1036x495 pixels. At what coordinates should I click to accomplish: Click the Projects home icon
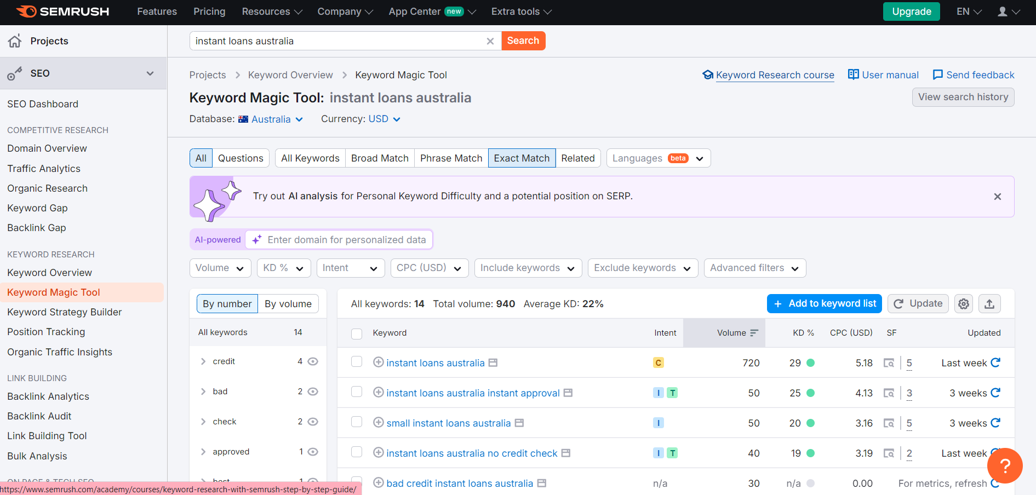coord(15,41)
